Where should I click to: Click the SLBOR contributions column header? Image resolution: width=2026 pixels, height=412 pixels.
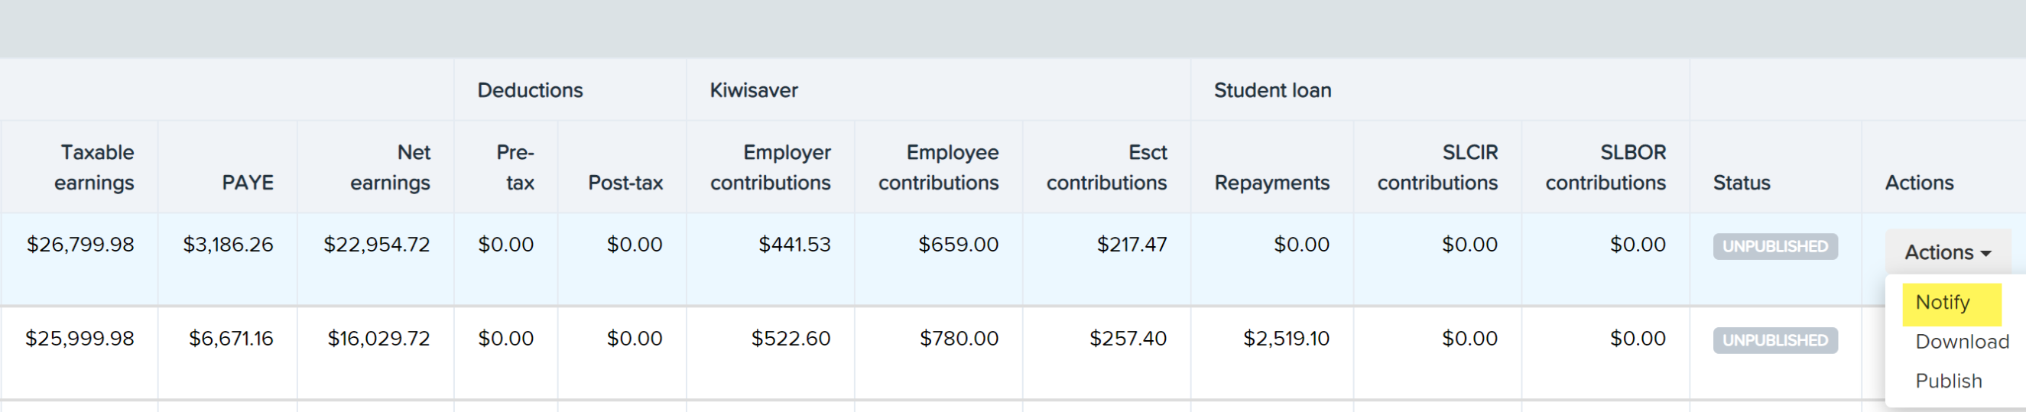[1606, 167]
